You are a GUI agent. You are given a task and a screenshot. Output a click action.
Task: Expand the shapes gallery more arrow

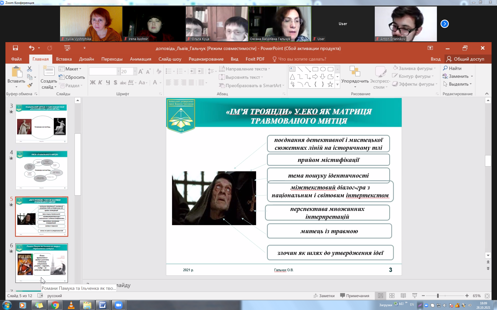(x=337, y=84)
